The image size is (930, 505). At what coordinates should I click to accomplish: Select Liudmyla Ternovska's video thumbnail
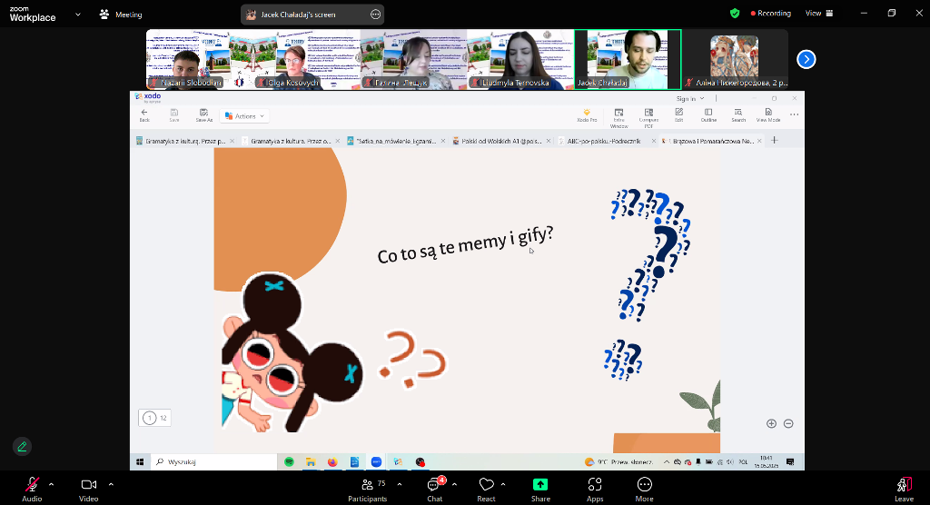[520, 59]
